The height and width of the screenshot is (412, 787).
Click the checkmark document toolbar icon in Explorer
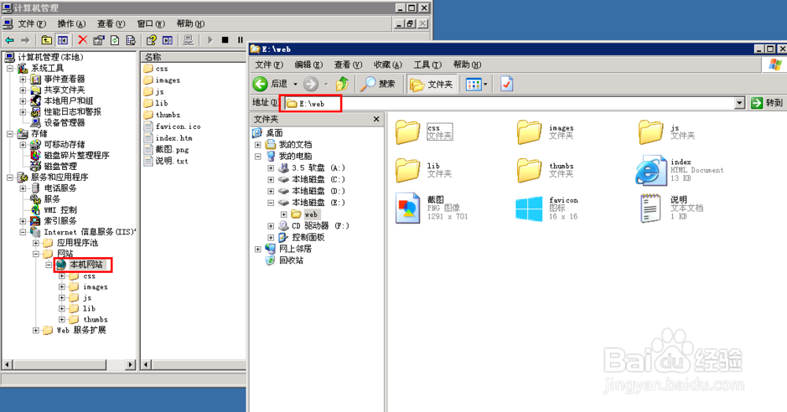pyautogui.click(x=506, y=83)
